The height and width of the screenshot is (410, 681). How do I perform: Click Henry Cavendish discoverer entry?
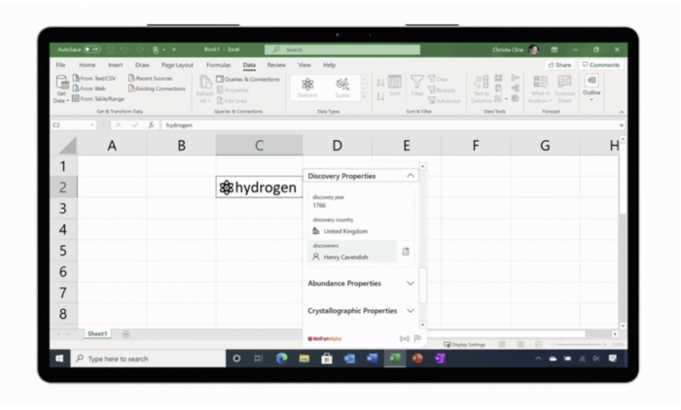tap(345, 257)
